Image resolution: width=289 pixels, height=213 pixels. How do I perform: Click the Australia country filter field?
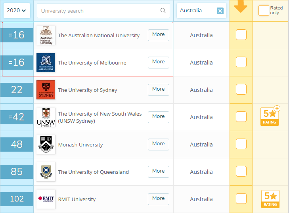[x=201, y=11]
